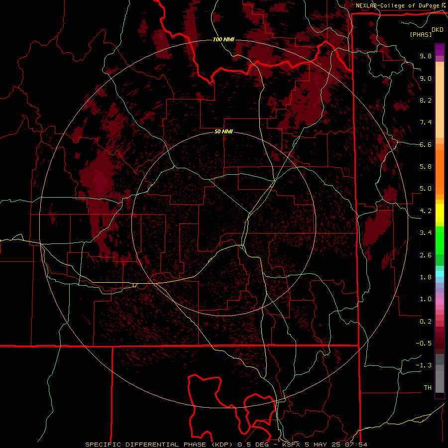
Task: Click the -1.3 scale value
Action: pos(424,365)
